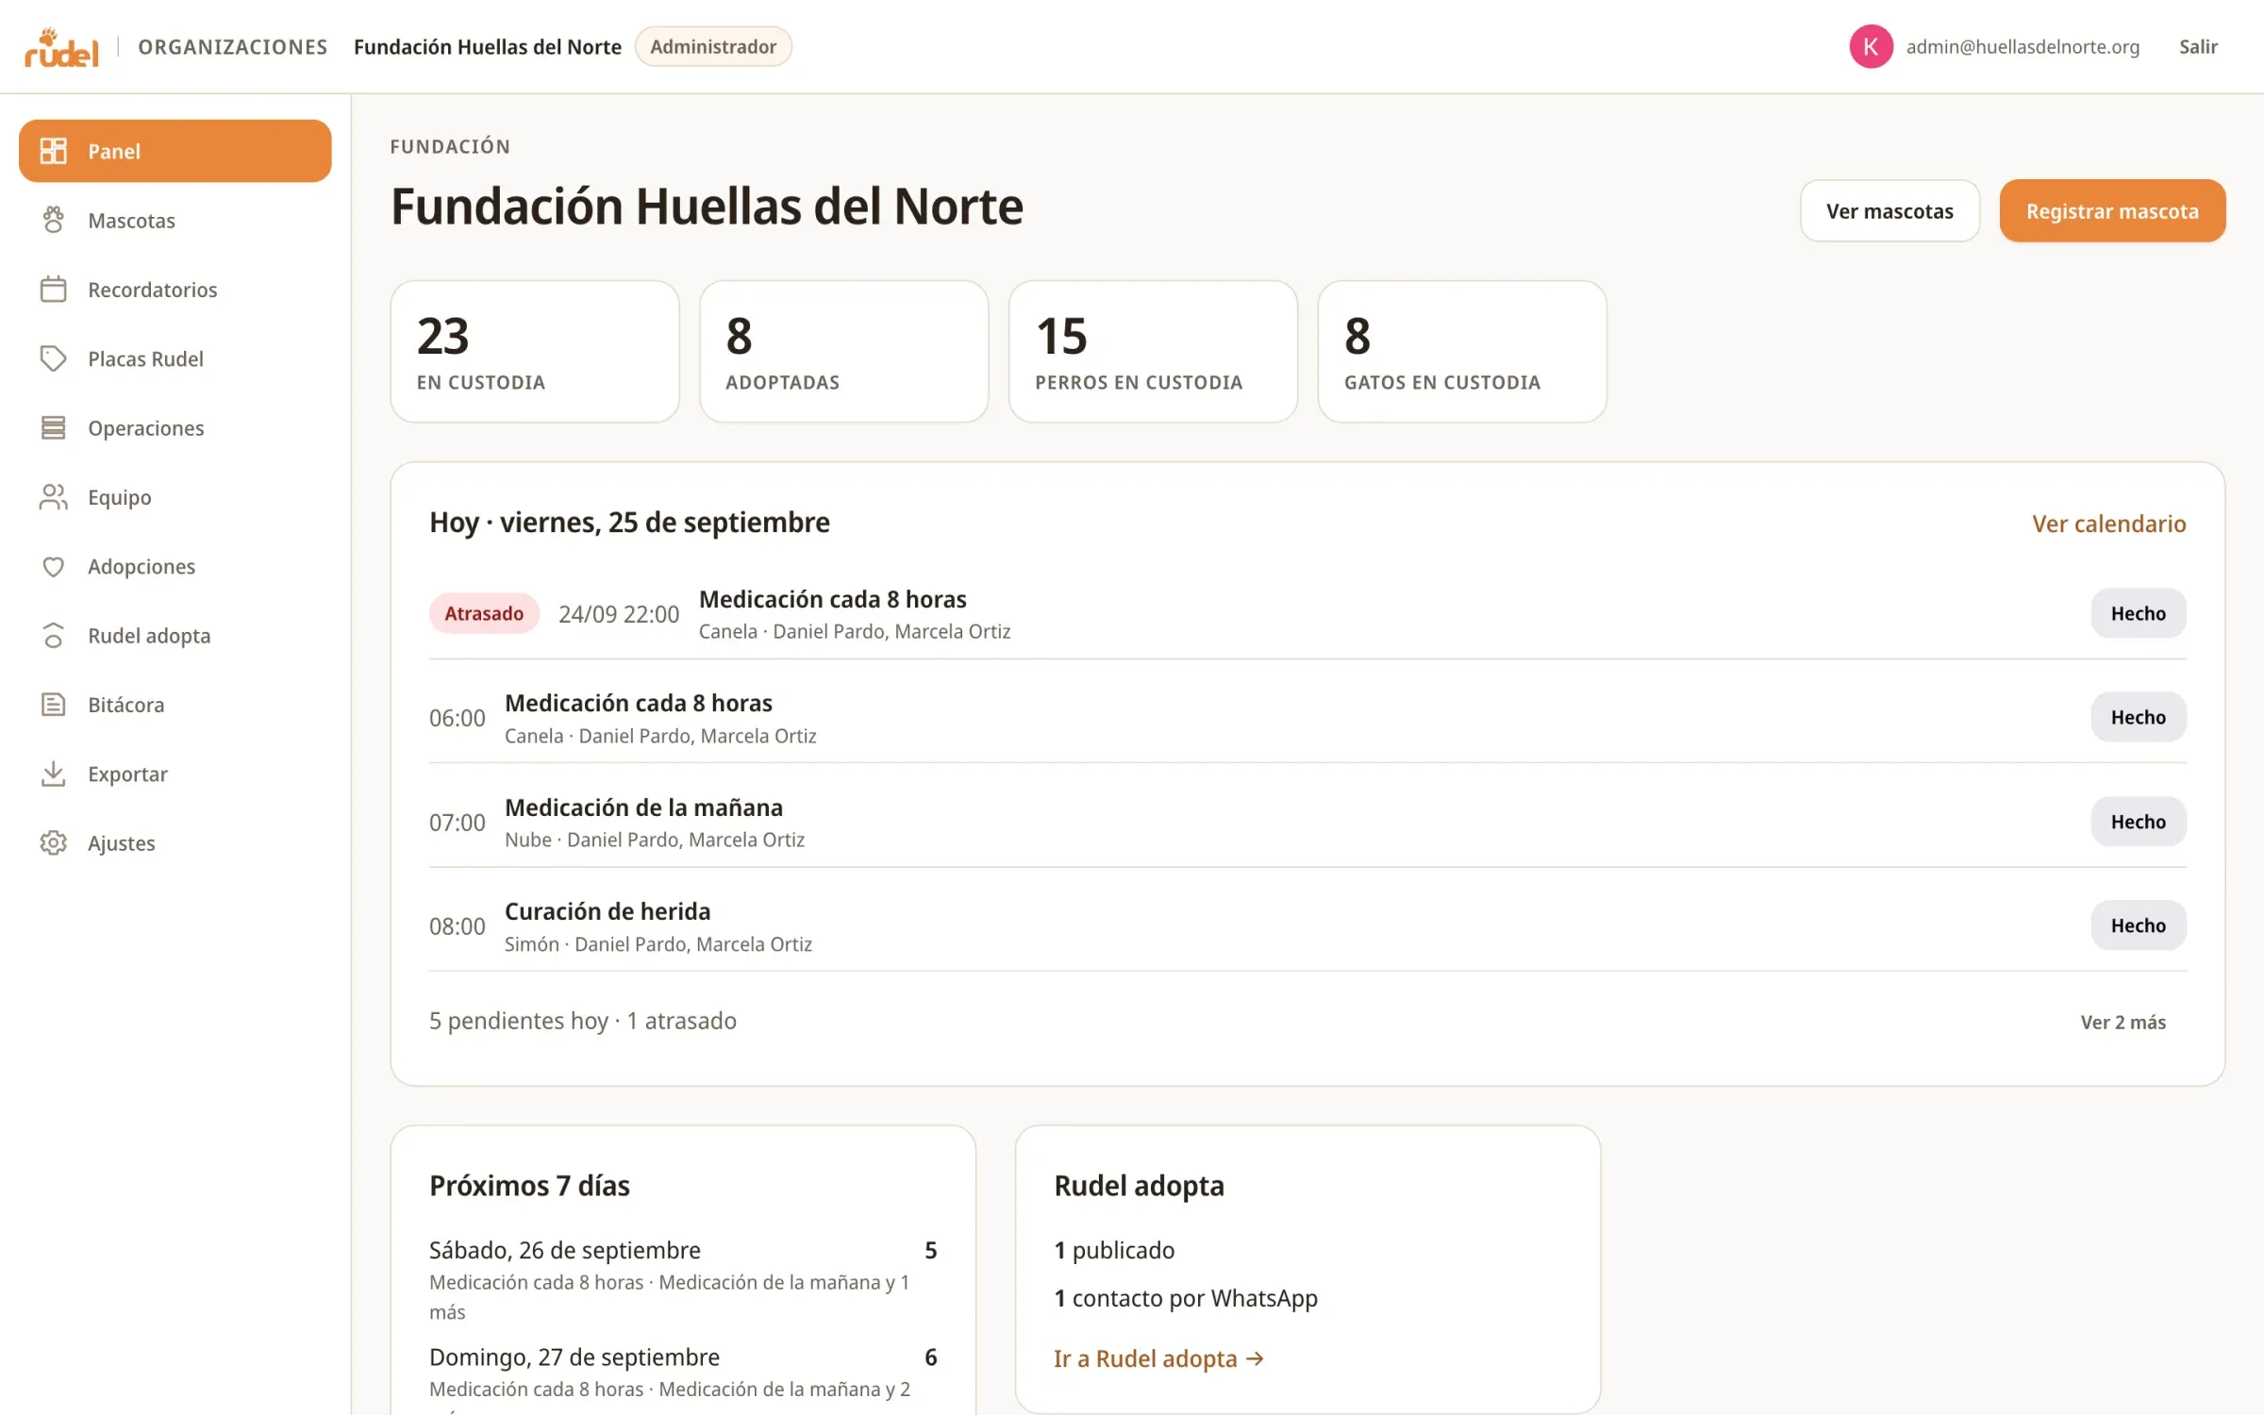Image resolution: width=2264 pixels, height=1415 pixels.
Task: Click the Operaciones stack icon
Action: pos(54,427)
